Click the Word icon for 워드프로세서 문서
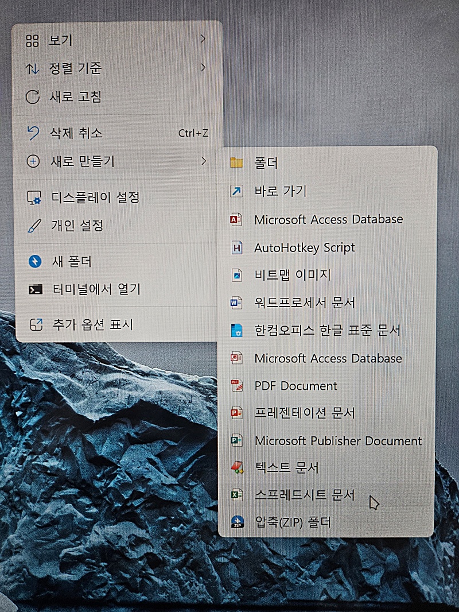This screenshot has height=612, width=459. 236,303
